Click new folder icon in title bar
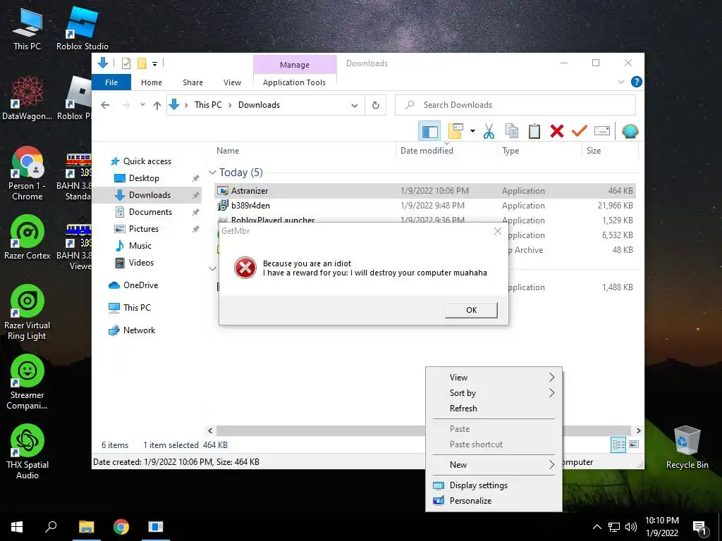The width and height of the screenshot is (722, 541). (x=142, y=63)
